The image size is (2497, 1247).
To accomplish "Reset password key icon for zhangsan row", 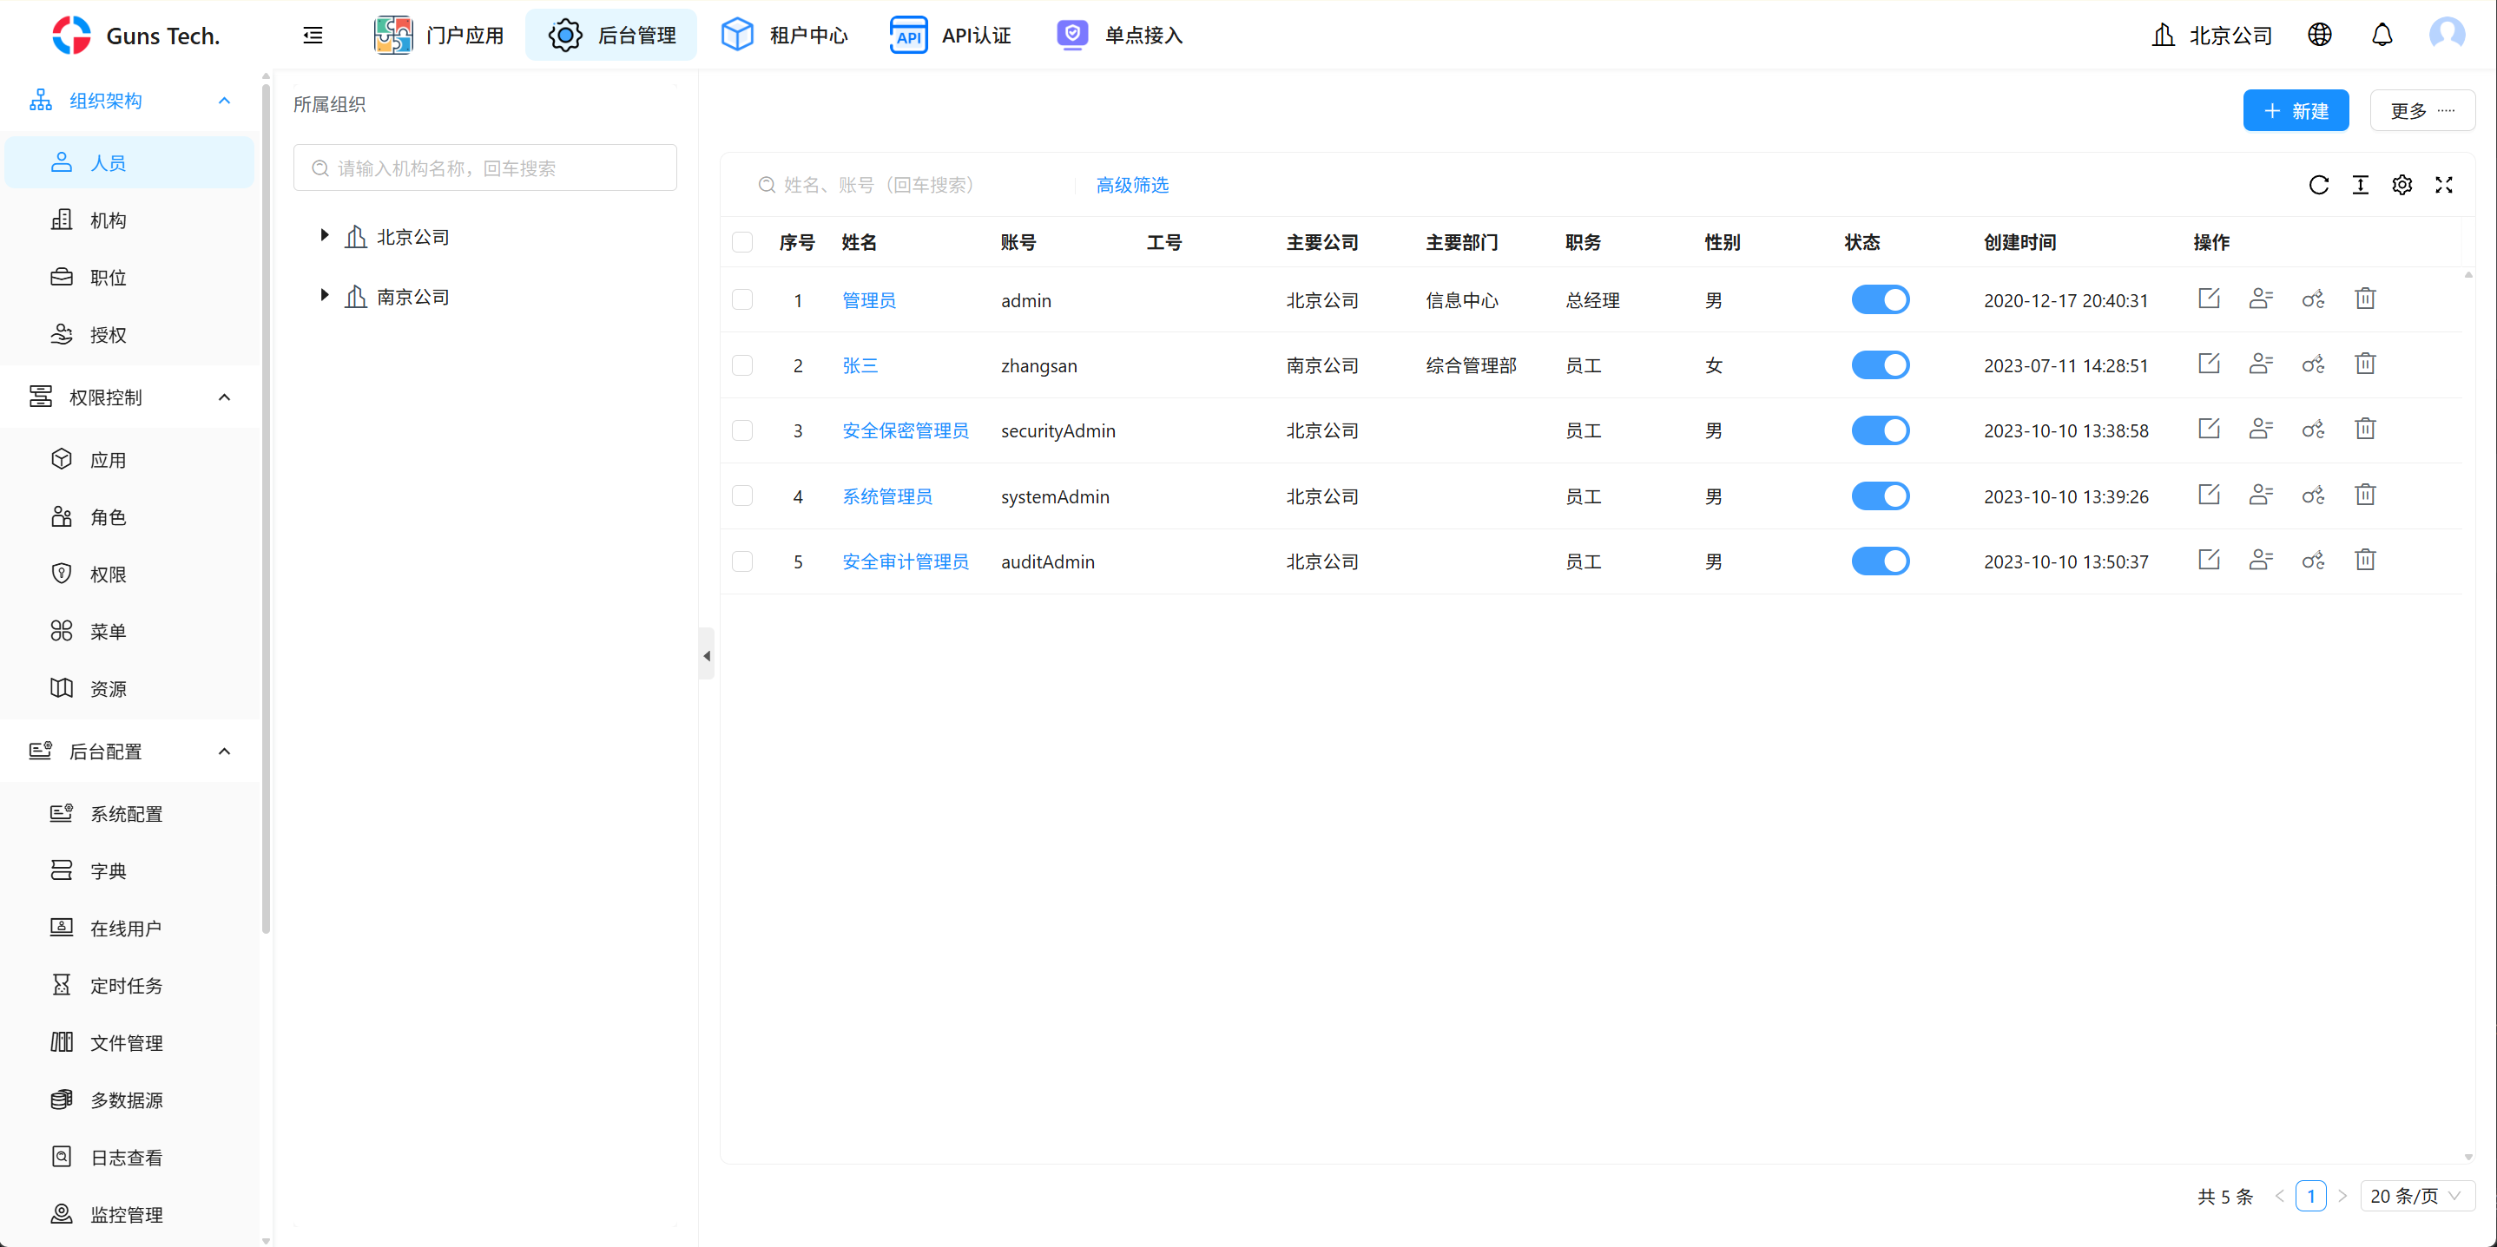I will (2314, 364).
